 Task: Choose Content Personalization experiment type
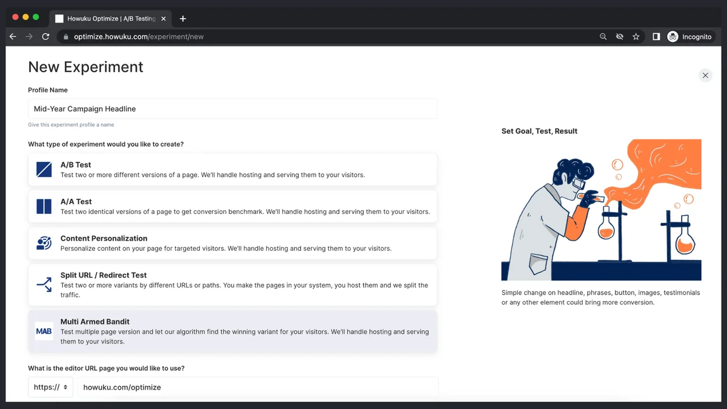pyautogui.click(x=233, y=244)
